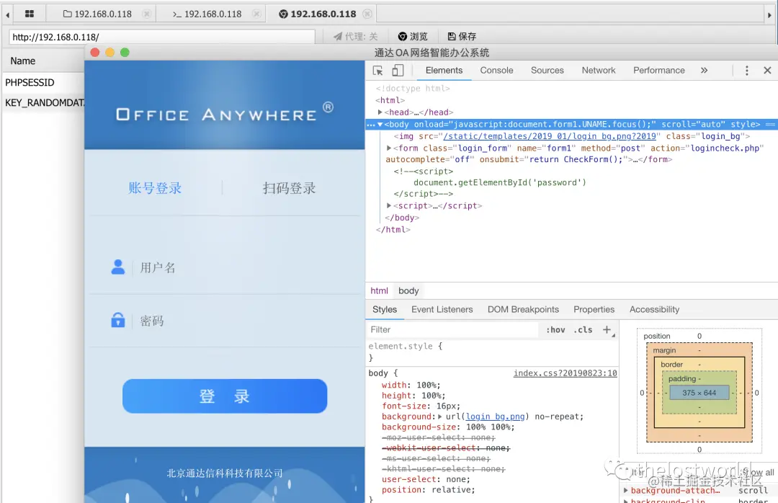Open the Performance tab

659,71
